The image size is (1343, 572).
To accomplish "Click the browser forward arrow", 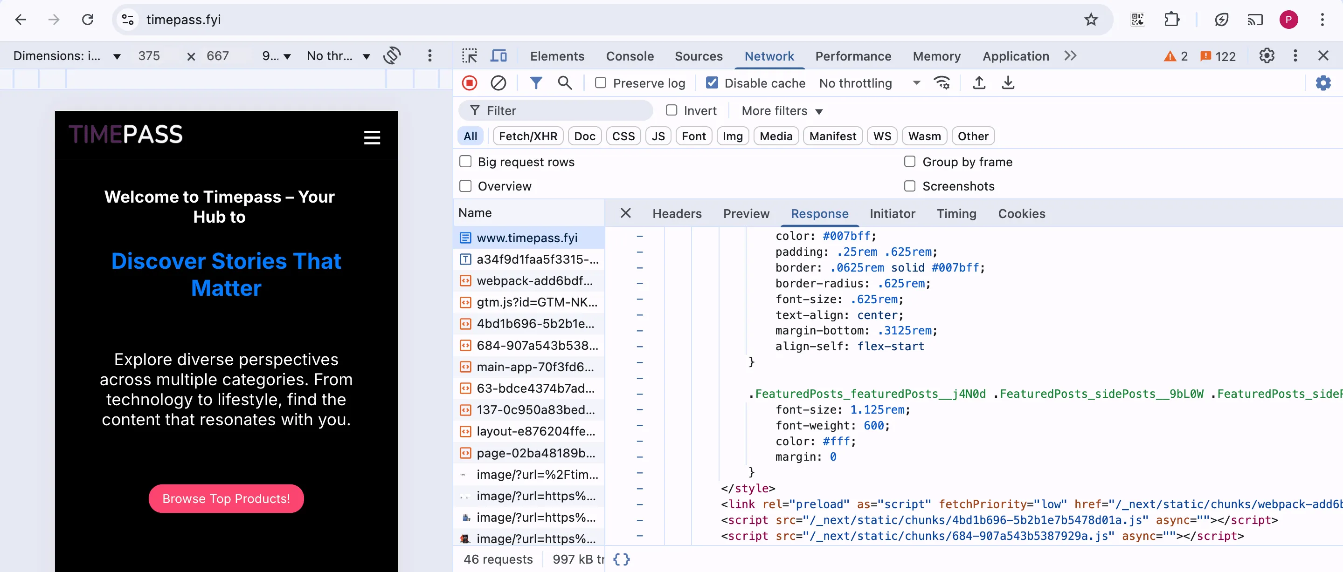I will [x=54, y=20].
